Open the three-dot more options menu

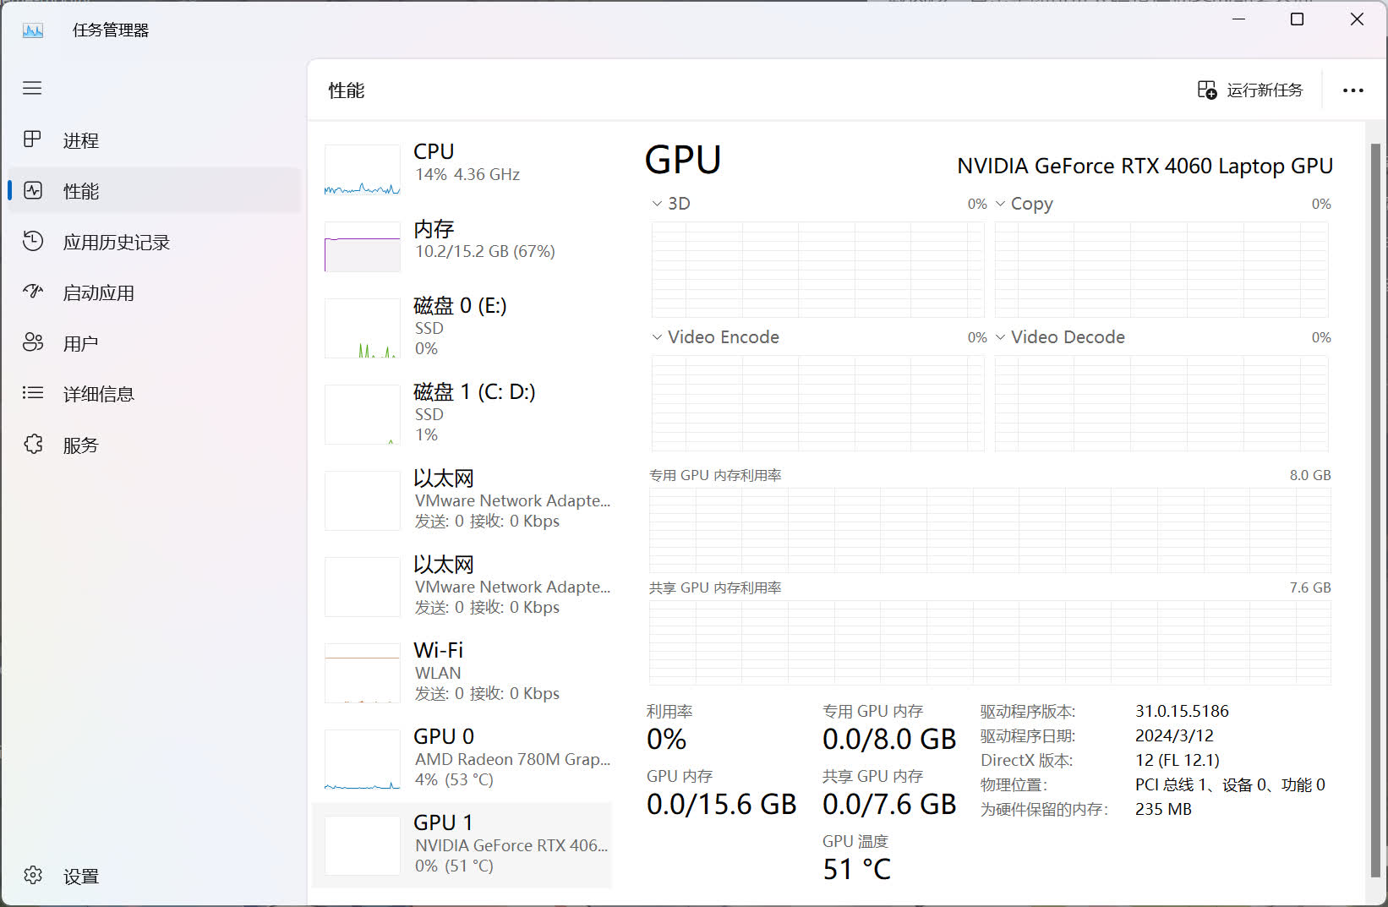pos(1352,90)
